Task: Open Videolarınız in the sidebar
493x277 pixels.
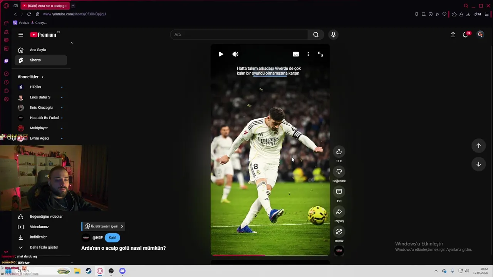Action: coord(41,227)
